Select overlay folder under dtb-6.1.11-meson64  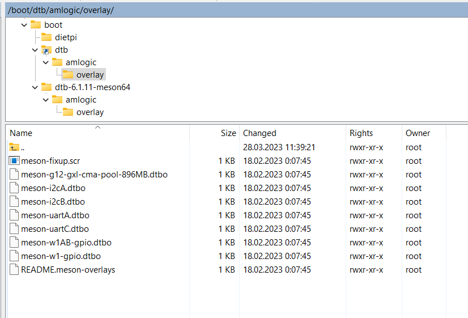tap(90, 112)
